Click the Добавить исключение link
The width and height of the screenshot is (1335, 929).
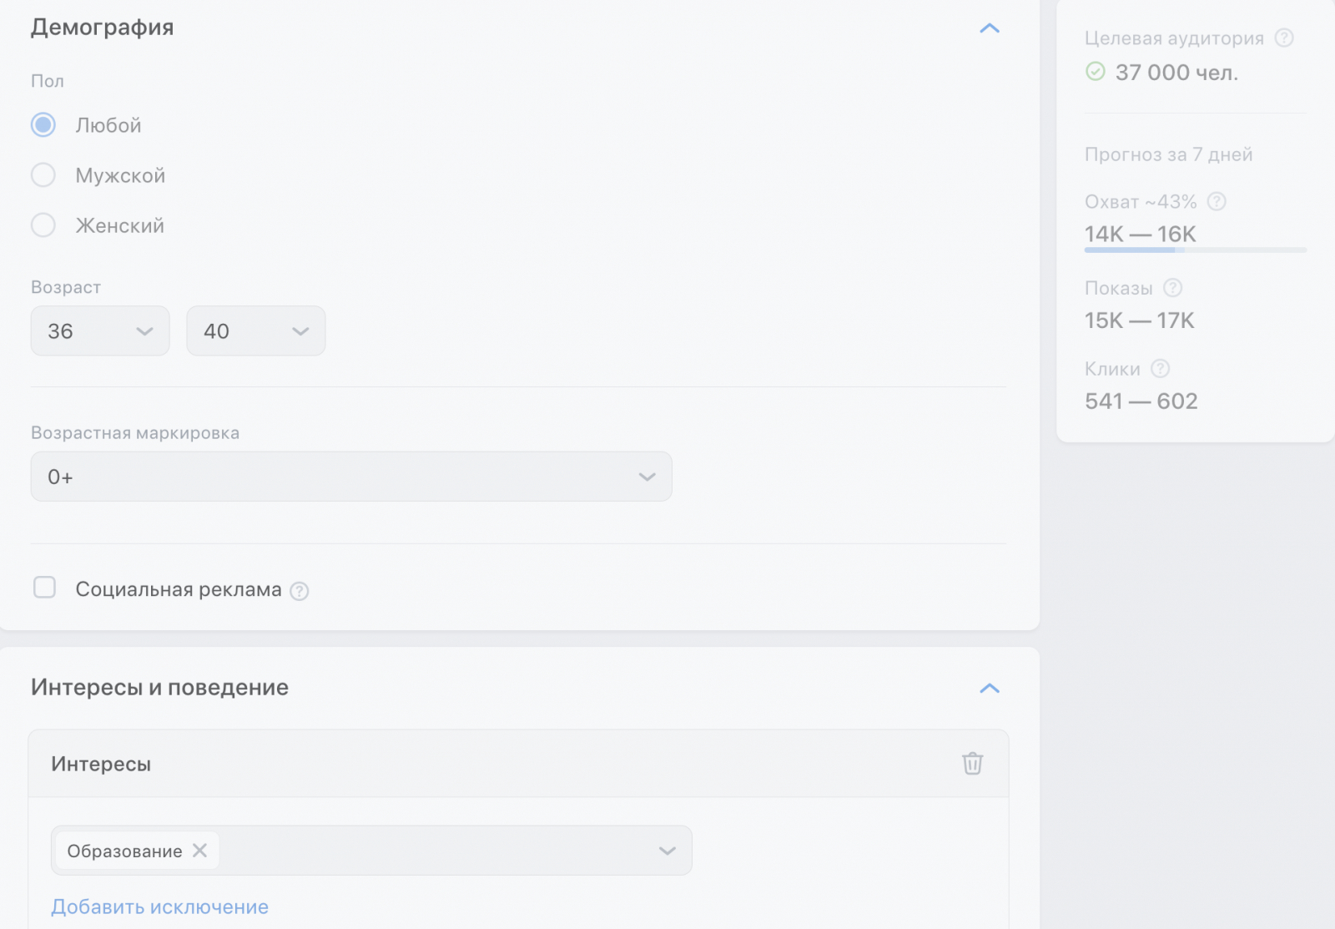click(159, 907)
